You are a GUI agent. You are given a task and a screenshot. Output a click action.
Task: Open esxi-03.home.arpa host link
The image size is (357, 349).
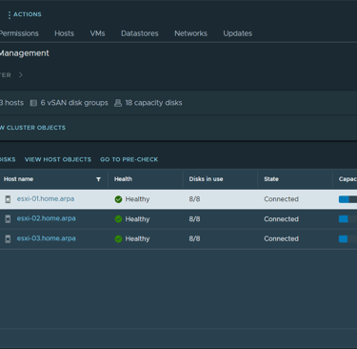click(47, 238)
